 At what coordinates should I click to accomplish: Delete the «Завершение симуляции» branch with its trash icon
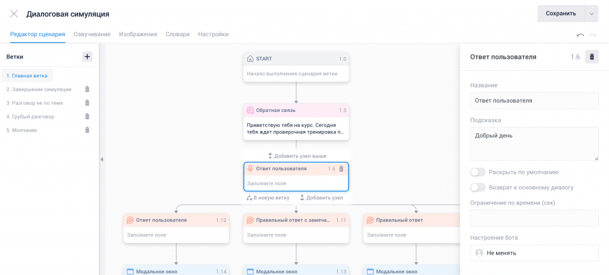[87, 89]
